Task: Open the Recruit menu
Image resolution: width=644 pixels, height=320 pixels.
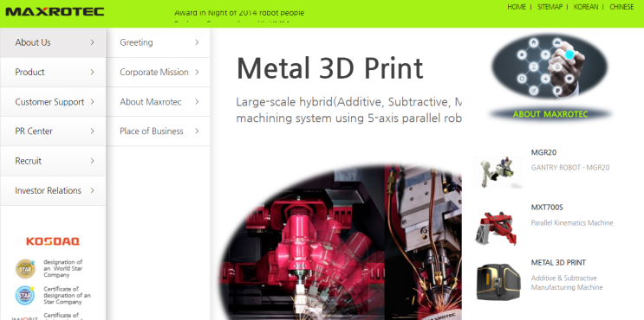Action: [x=53, y=161]
